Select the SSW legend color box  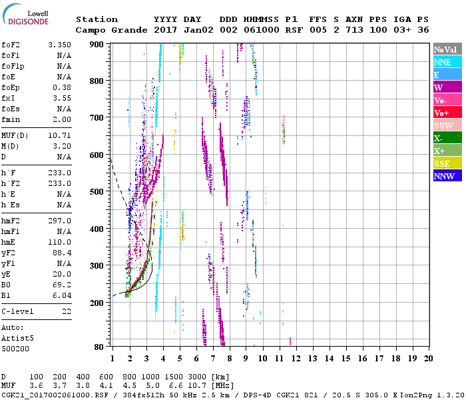point(446,125)
